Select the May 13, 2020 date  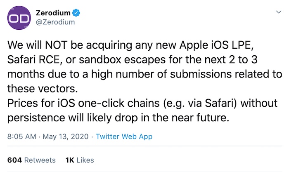(x=66, y=137)
